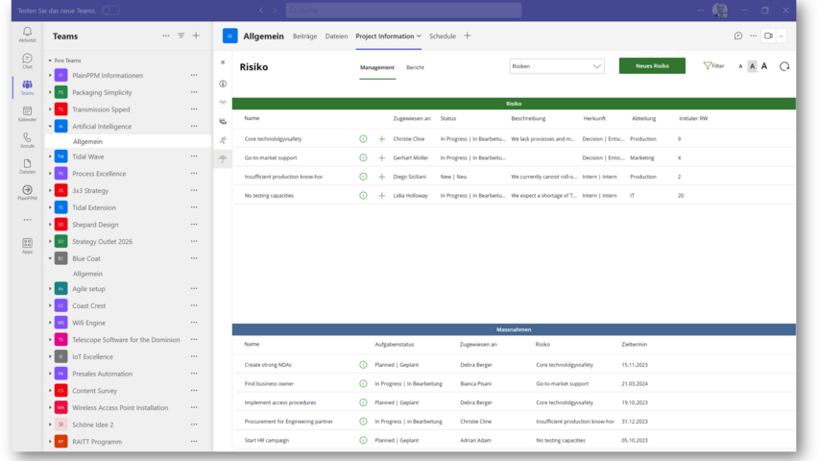Open the Kalender view in sidebar
819x461 pixels.
click(27, 113)
